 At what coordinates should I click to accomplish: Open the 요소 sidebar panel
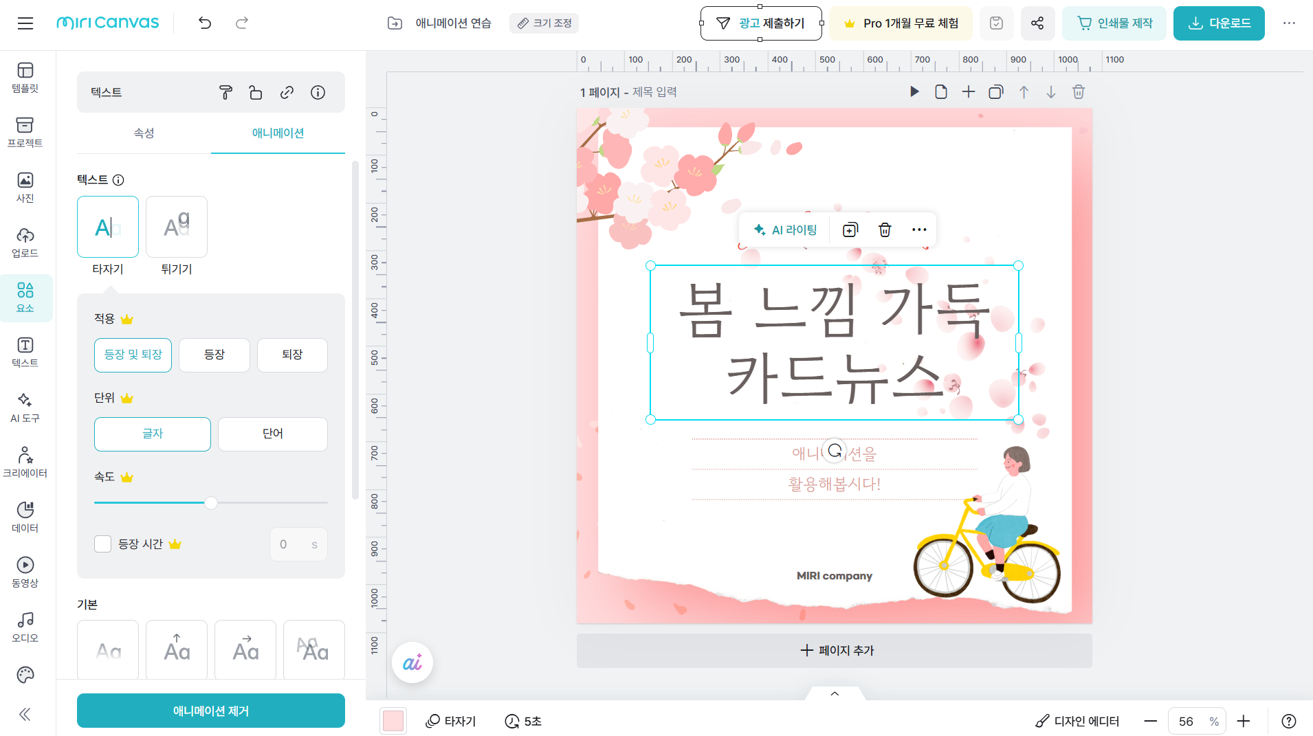pyautogui.click(x=25, y=298)
